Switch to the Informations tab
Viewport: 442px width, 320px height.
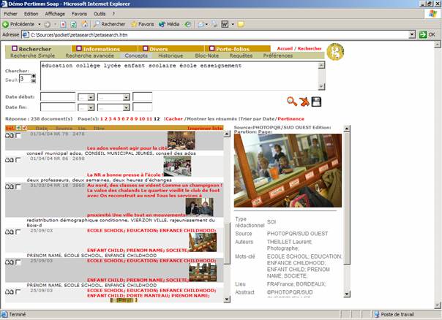pyautogui.click(x=105, y=49)
